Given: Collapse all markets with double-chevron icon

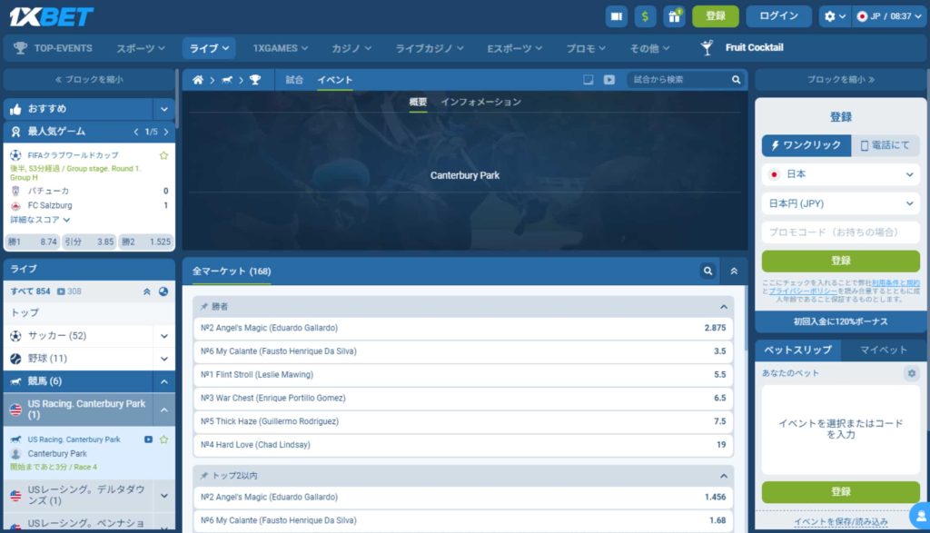Looking at the screenshot, I should point(734,271).
